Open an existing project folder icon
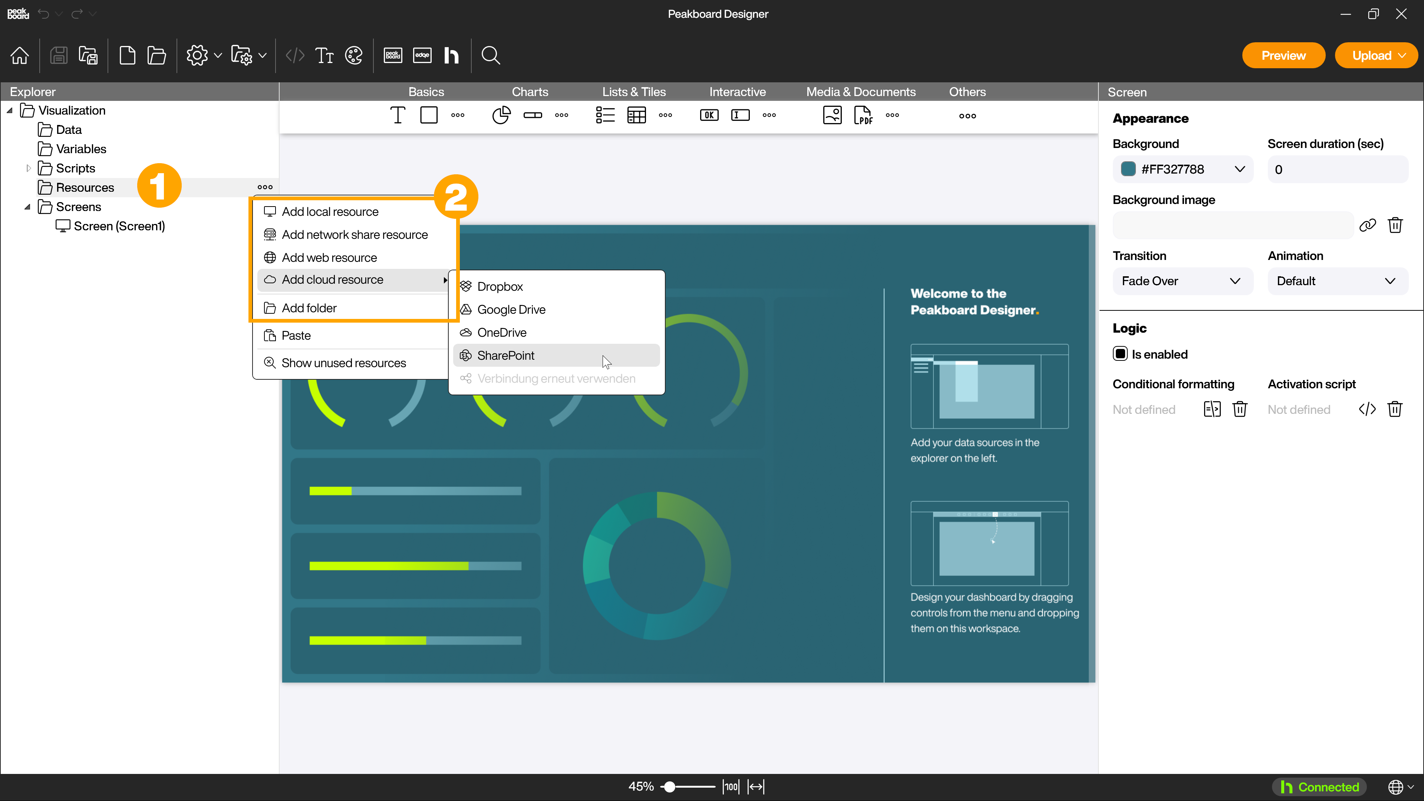1424x801 pixels. 157,55
